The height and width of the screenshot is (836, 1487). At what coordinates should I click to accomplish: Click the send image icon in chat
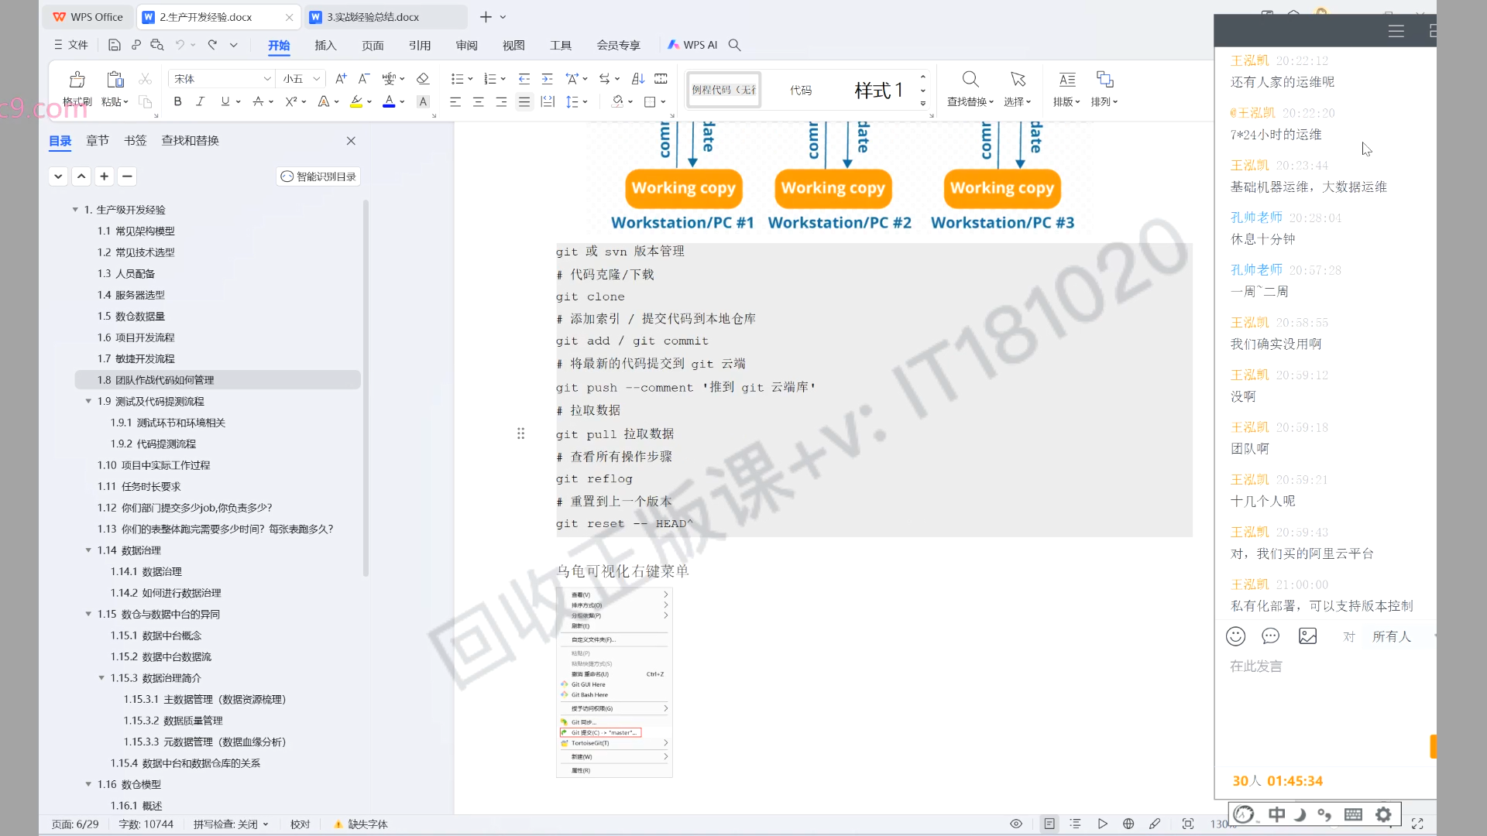(x=1307, y=636)
